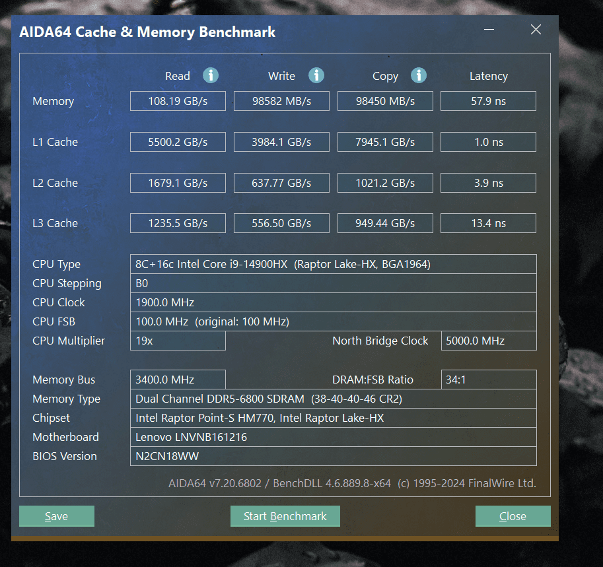Click the Write column header

pyautogui.click(x=281, y=76)
